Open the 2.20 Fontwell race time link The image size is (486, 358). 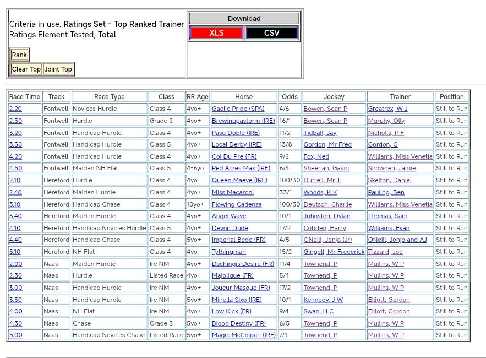(15, 109)
